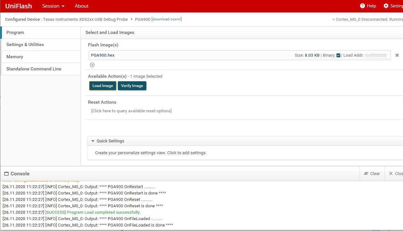Click the Cortex_M0_0 Disconnected status text

point(369,20)
